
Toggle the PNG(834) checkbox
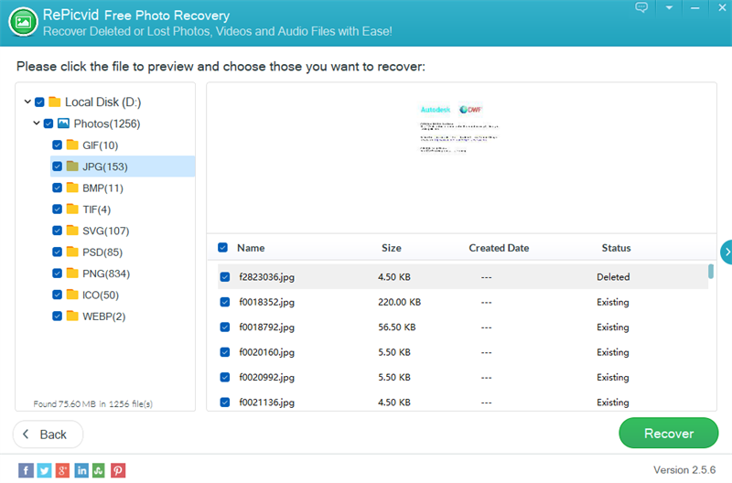tap(57, 273)
